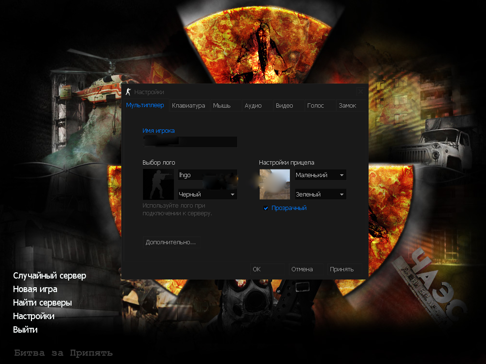Expand the Черный logo color dropdown
The height and width of the screenshot is (364, 486).
coord(208,195)
